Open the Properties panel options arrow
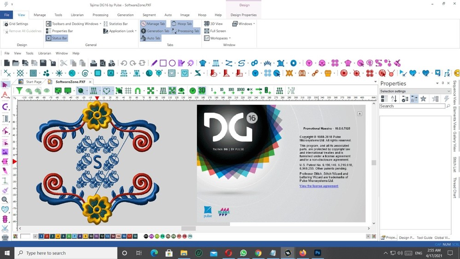 pyautogui.click(x=437, y=83)
